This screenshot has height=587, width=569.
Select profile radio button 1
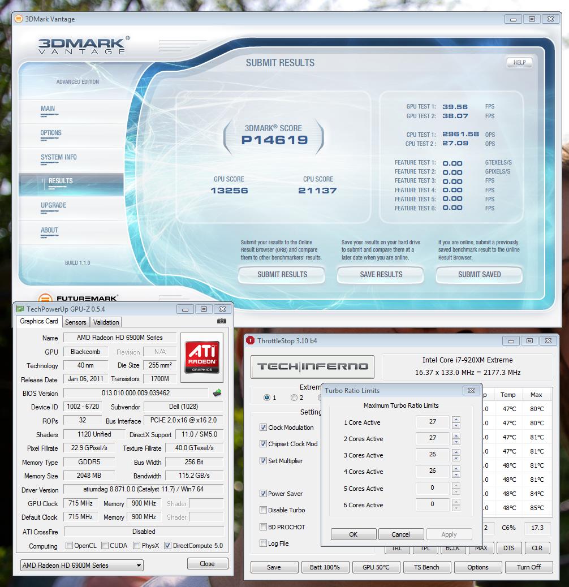[x=267, y=398]
